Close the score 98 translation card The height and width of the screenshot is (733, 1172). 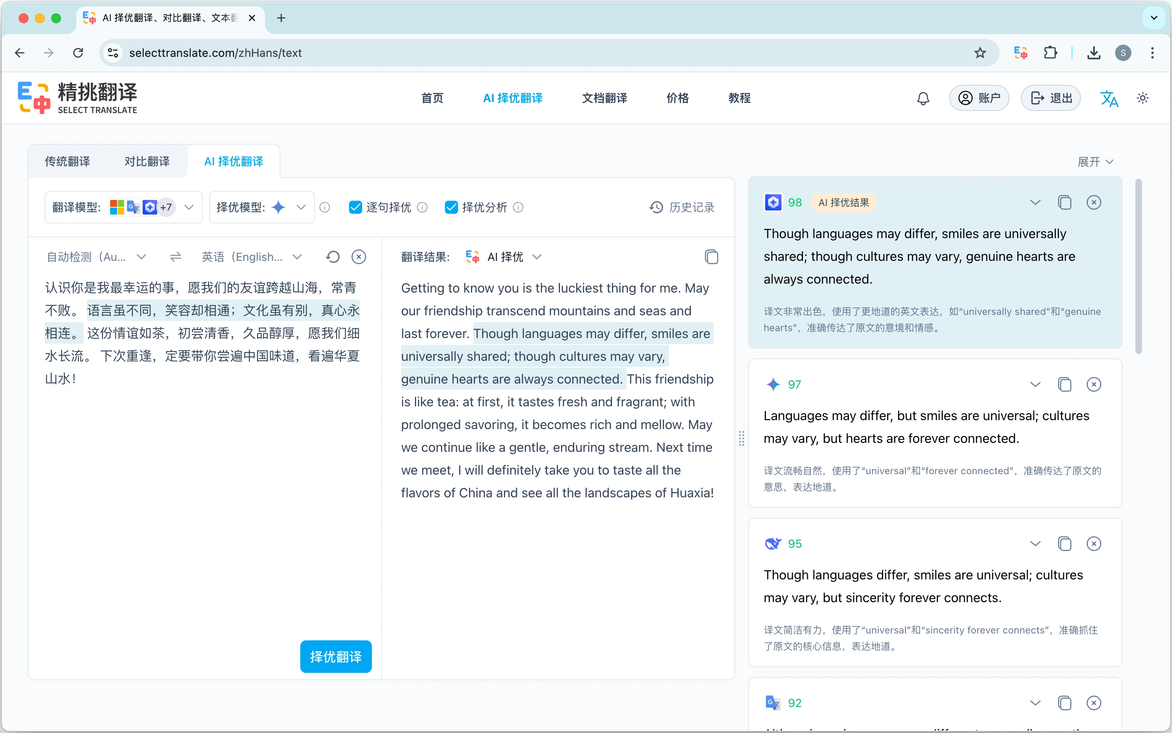[x=1094, y=203]
